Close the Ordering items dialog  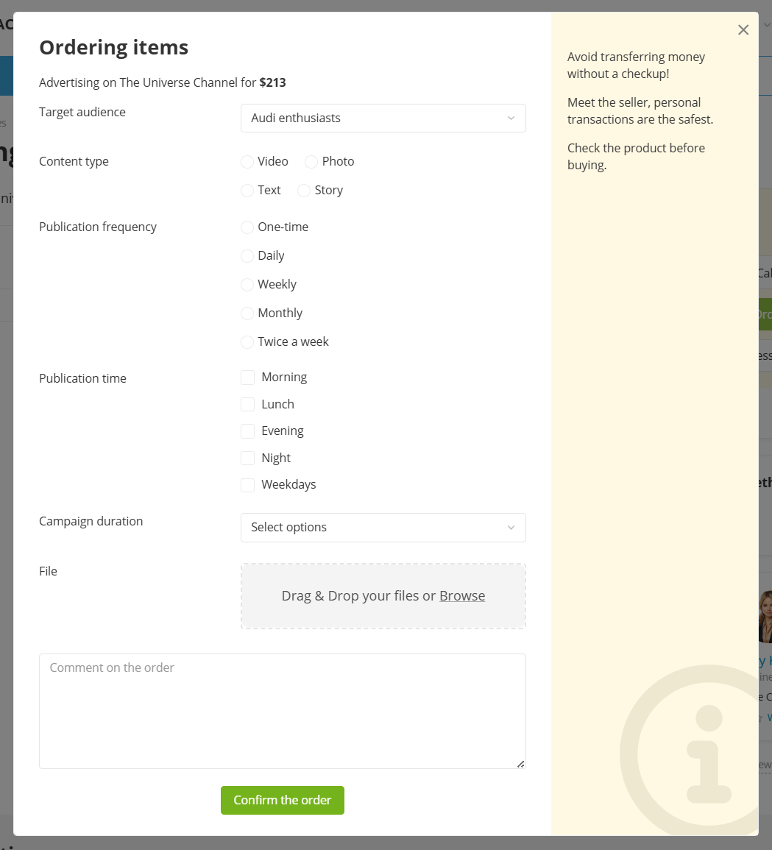743,30
